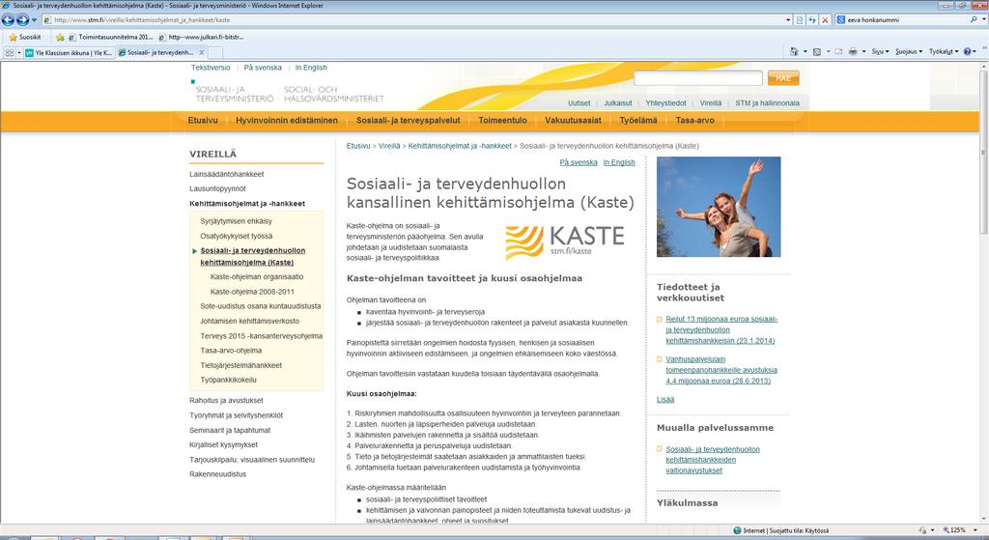
Task: Open Vakuutusasiat navigation item
Action: [573, 121]
